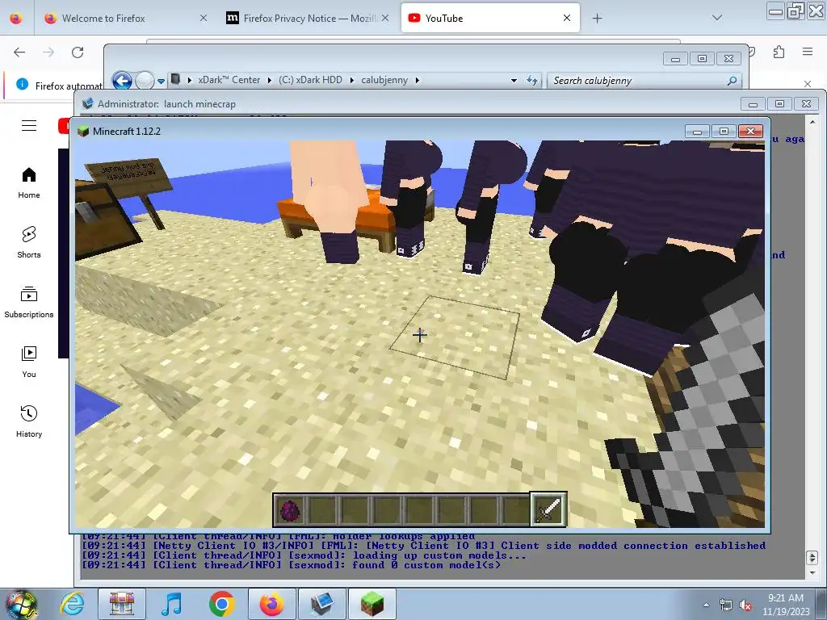The image size is (827, 620).
Task: Close the Welcome to Firefox tab
Action: pyautogui.click(x=204, y=19)
